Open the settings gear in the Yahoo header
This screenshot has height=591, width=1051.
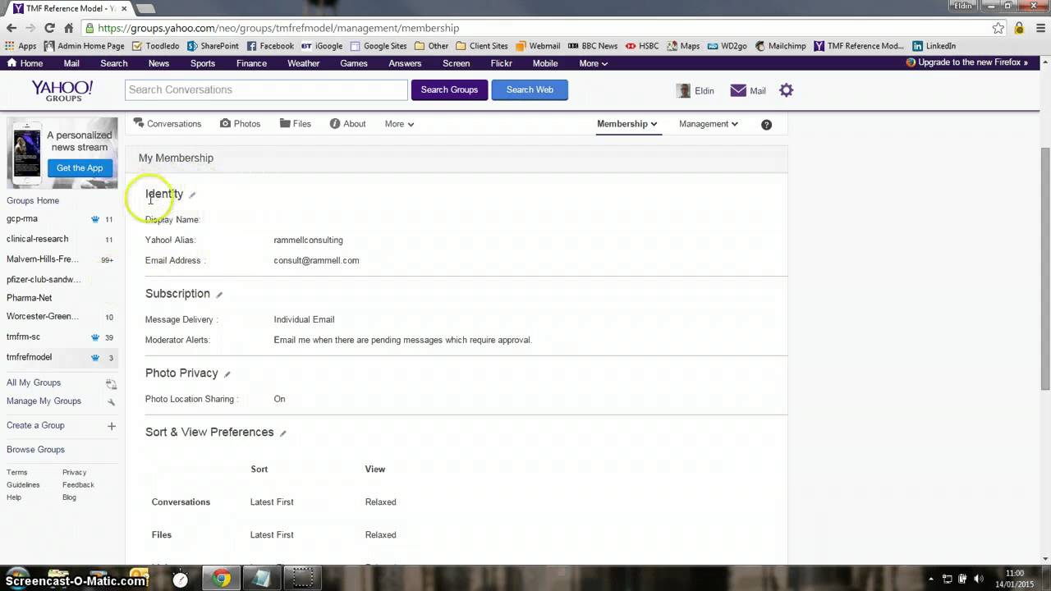[x=786, y=90]
